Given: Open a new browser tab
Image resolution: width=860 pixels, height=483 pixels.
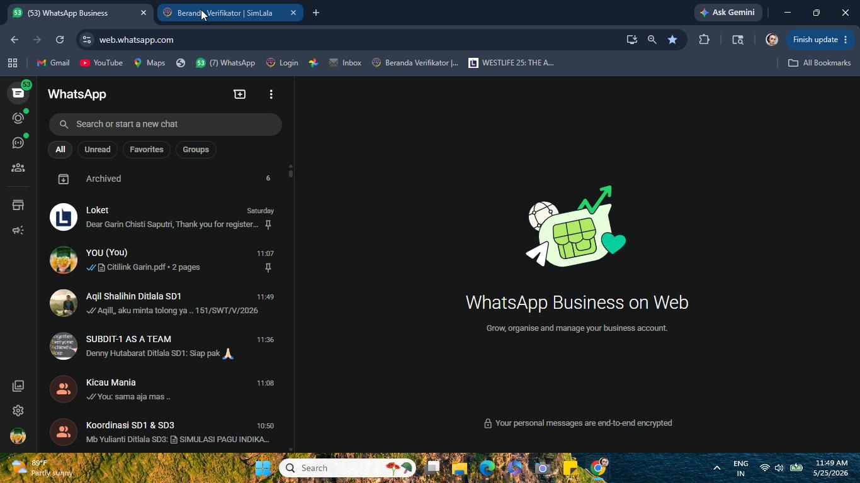Looking at the screenshot, I should coord(316,13).
